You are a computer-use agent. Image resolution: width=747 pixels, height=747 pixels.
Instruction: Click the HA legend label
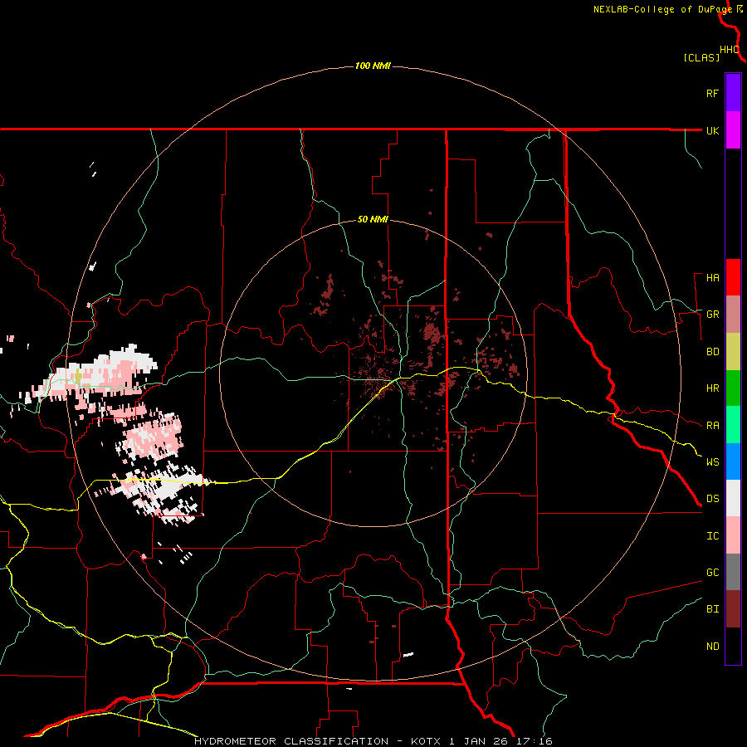click(713, 278)
